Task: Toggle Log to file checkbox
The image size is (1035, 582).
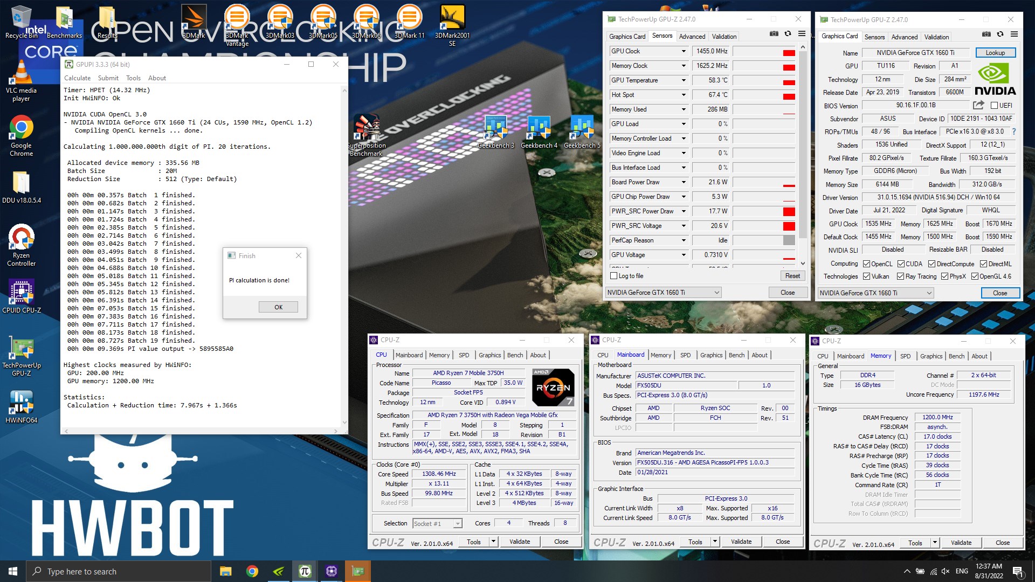Action: (x=613, y=276)
